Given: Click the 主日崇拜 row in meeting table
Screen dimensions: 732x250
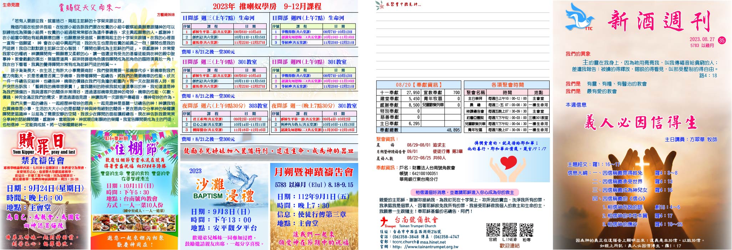Looking at the screenshot, I should (507, 99).
